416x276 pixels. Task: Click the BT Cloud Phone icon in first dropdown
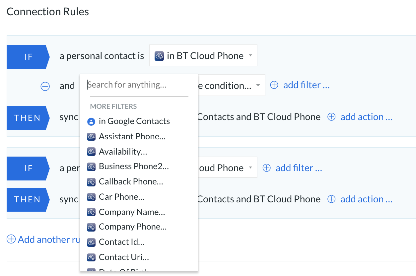point(160,56)
